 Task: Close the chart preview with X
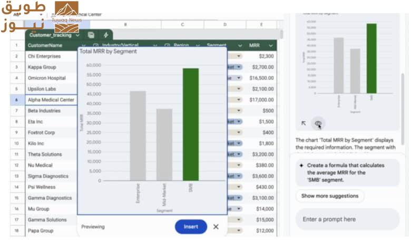[x=216, y=227]
